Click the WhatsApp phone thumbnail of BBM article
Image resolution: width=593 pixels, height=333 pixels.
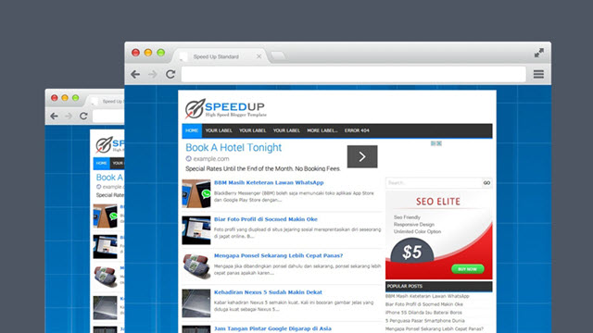(196, 193)
